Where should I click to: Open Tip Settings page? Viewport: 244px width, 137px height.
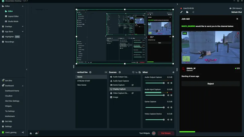pyautogui.click(x=10, y=111)
